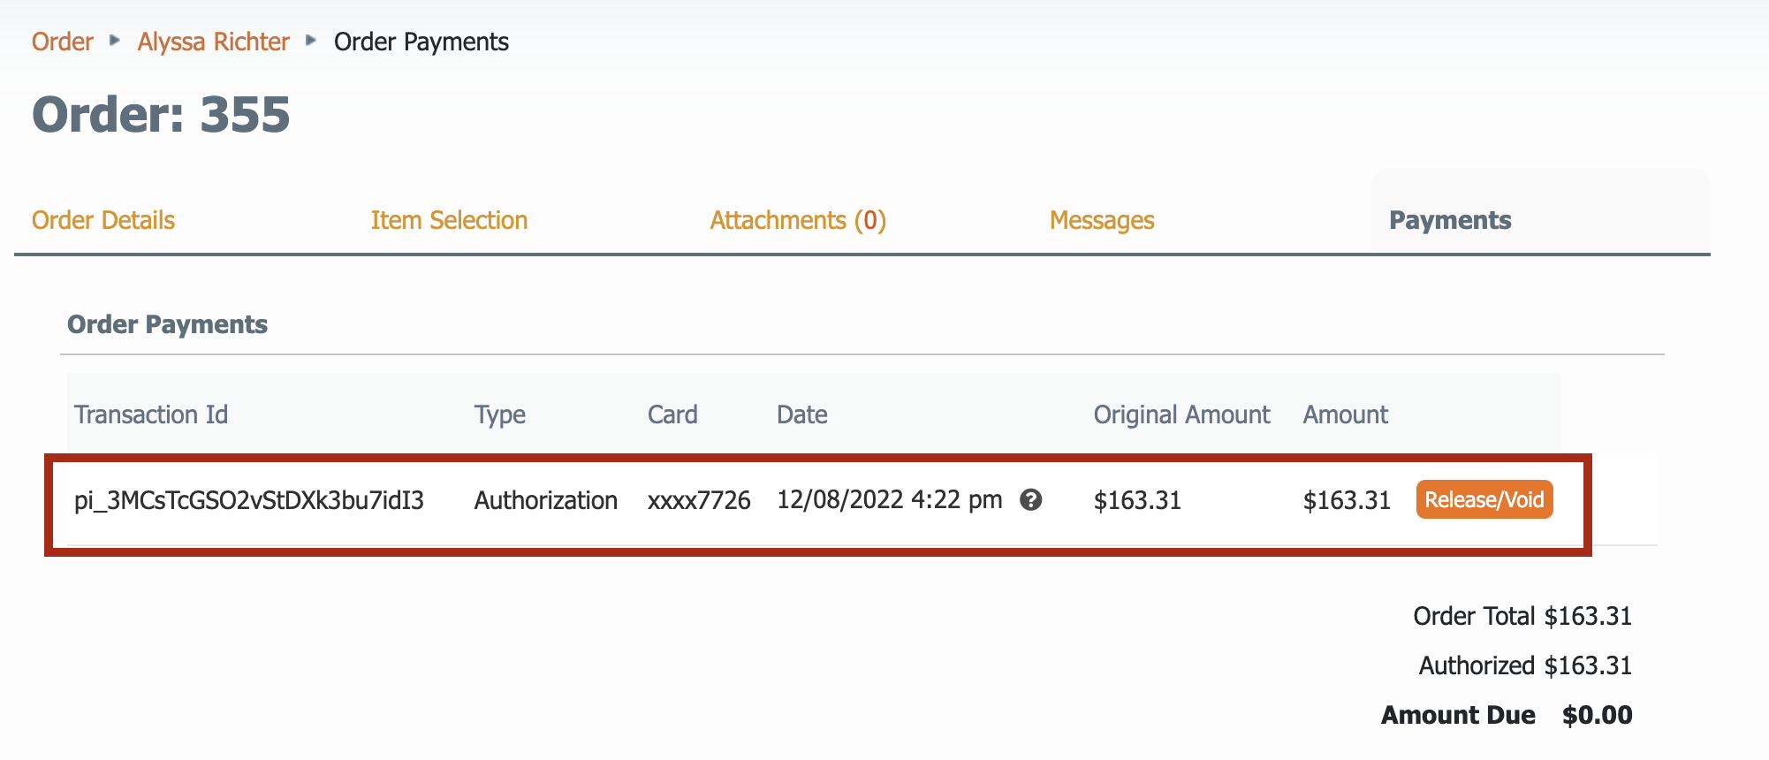Click the 12/08/2022 4:22 pm date
1769x760 pixels.
click(889, 500)
